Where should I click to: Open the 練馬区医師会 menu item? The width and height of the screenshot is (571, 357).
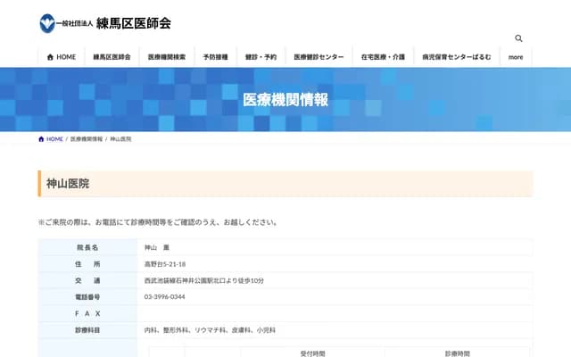(x=112, y=57)
